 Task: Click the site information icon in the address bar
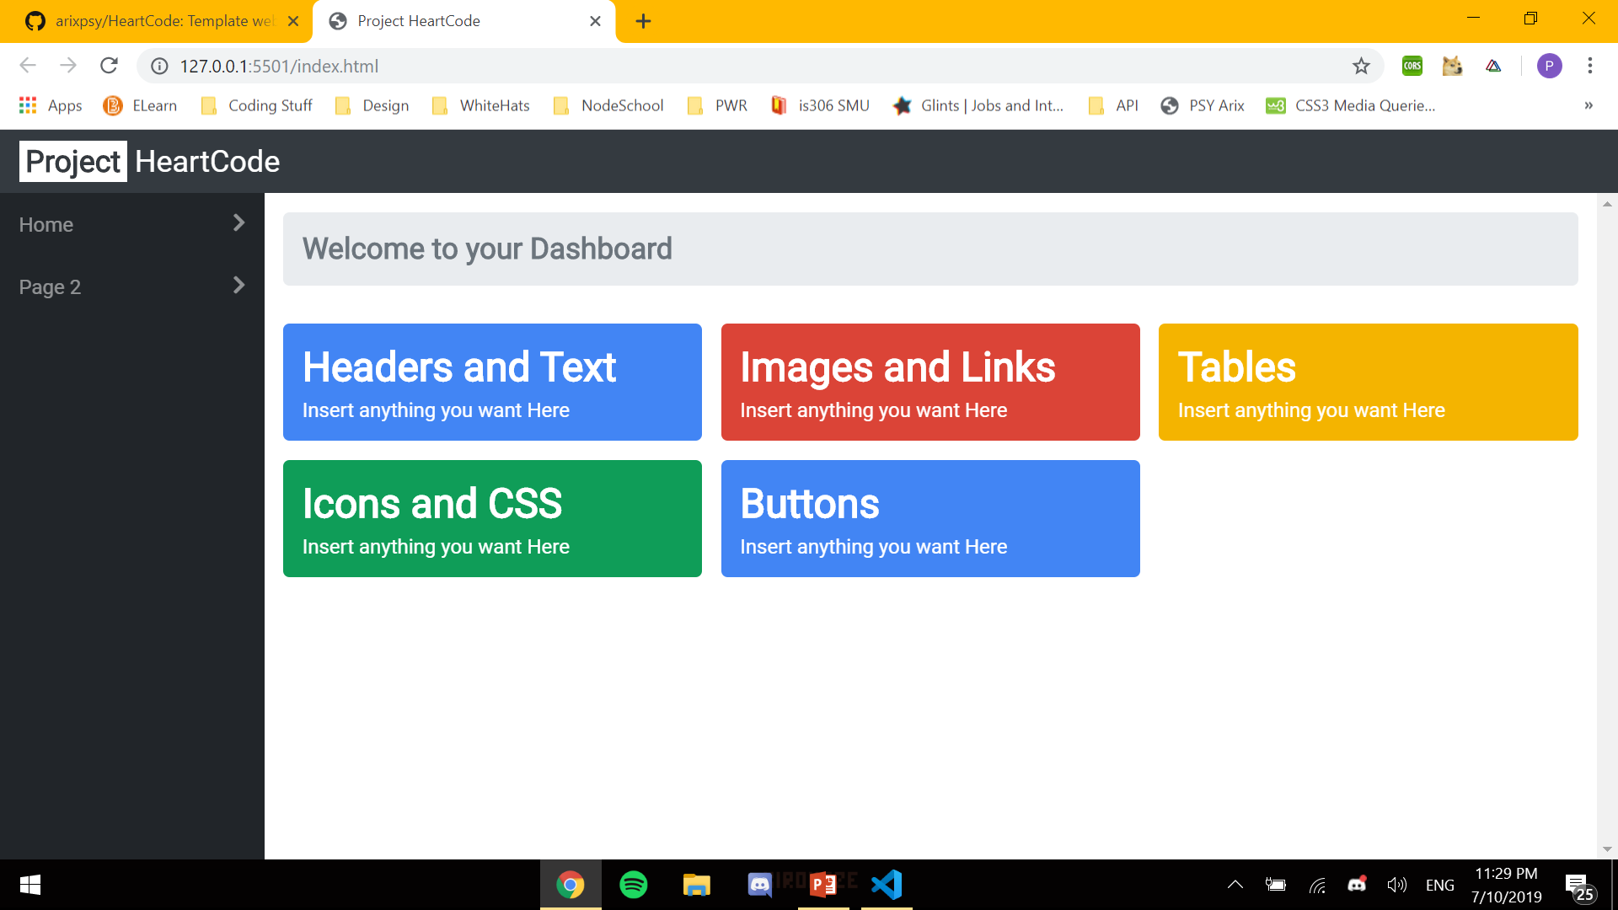[x=159, y=66]
